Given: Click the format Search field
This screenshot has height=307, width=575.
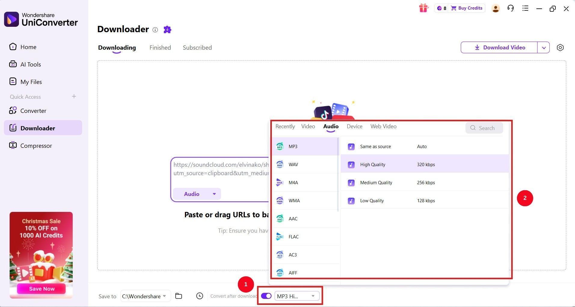Looking at the screenshot, I should pyautogui.click(x=484, y=128).
